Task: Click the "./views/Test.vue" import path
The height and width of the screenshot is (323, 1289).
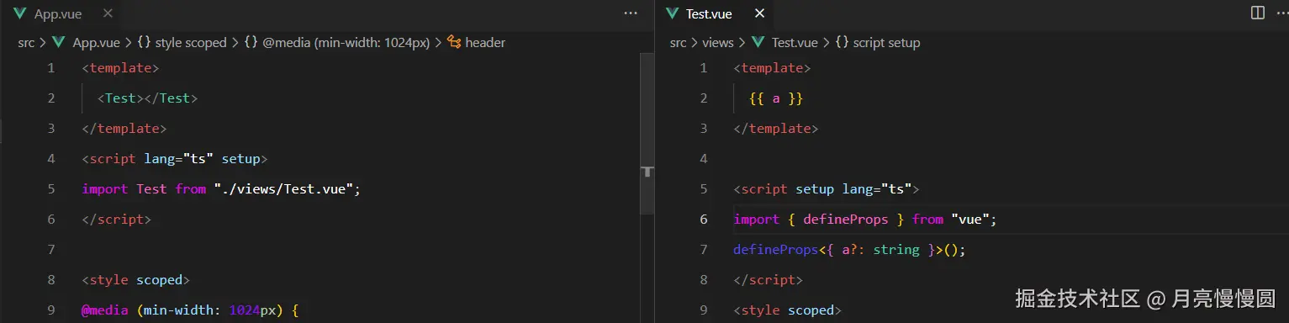Action: point(283,189)
